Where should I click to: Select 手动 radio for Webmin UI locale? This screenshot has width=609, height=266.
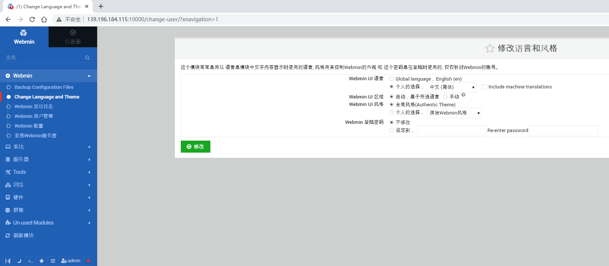[x=445, y=97]
